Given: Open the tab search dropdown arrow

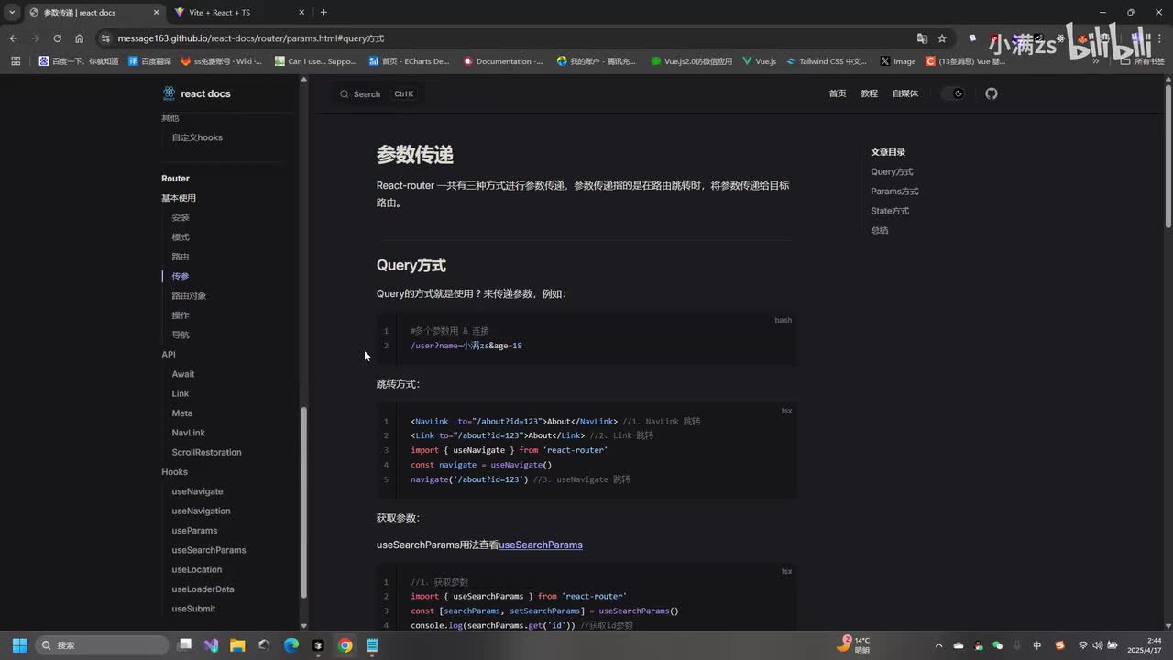Looking at the screenshot, I should 12,12.
